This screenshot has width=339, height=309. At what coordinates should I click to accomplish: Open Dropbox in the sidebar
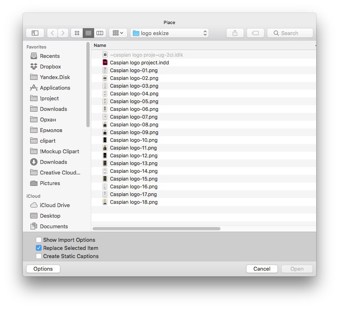tap(51, 66)
